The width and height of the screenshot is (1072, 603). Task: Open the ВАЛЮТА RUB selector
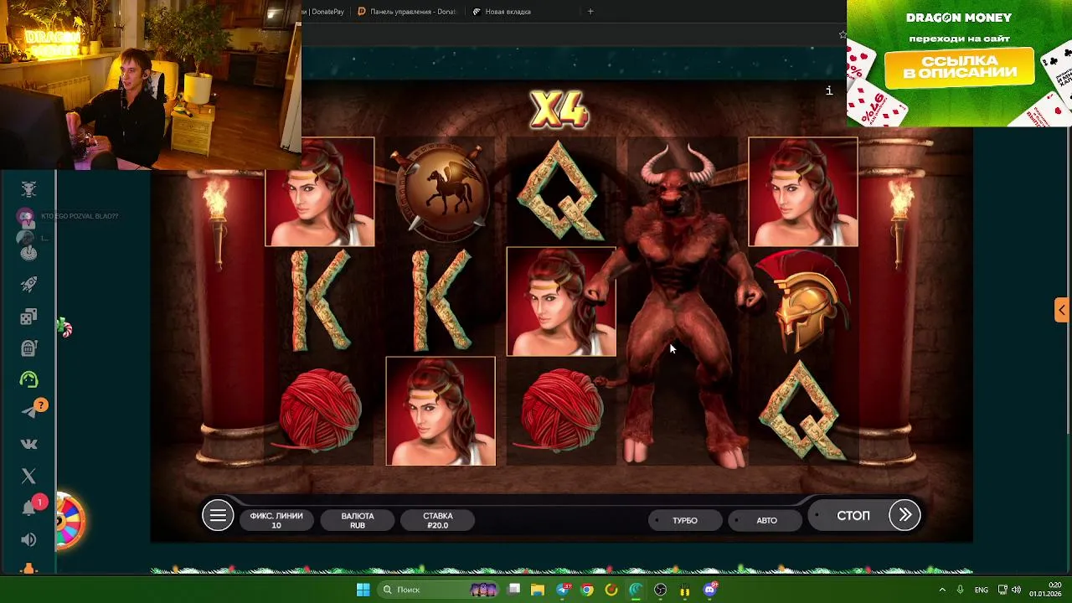[x=358, y=520]
